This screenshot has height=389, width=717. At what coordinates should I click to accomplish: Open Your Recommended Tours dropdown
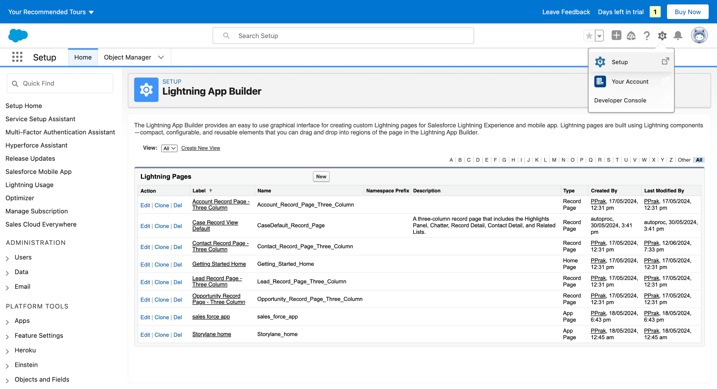click(51, 12)
